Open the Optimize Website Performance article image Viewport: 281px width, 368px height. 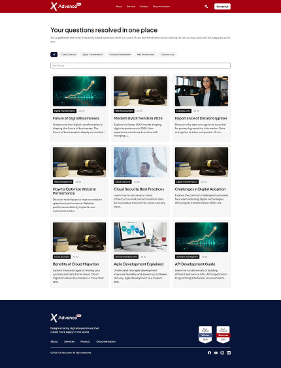click(x=79, y=162)
